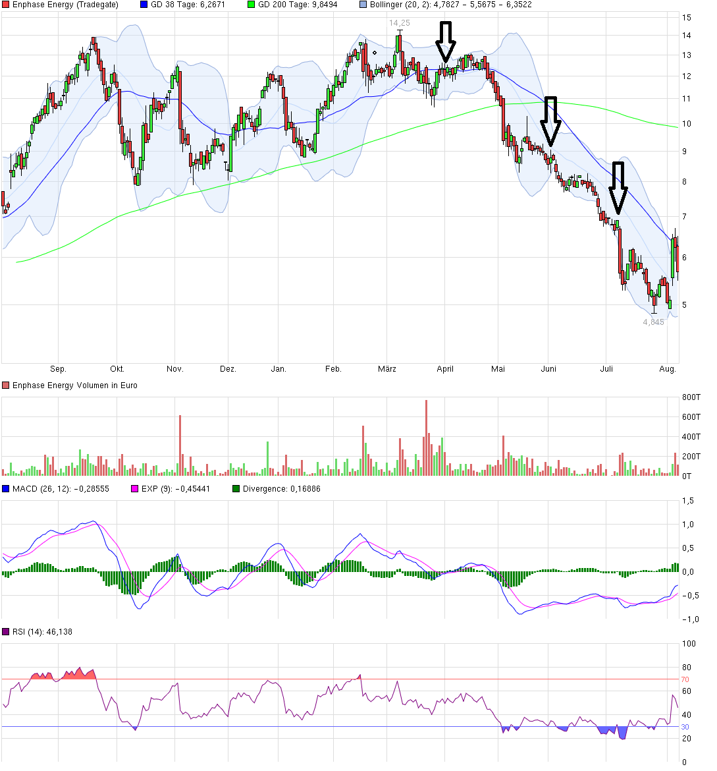
Task: Click the 'Feb.' month axis label
Action: pyautogui.click(x=333, y=369)
